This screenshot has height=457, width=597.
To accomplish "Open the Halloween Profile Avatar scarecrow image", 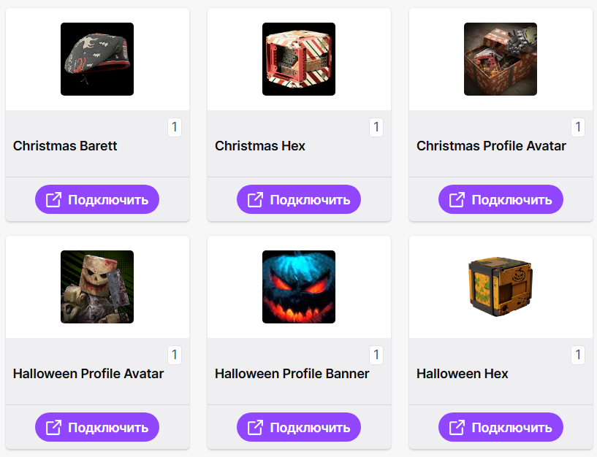I will coord(97,287).
